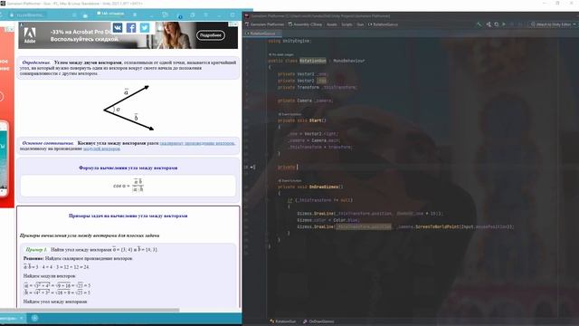Open the new browser tab plus button
The image size is (579, 326).
(x=34, y=318)
